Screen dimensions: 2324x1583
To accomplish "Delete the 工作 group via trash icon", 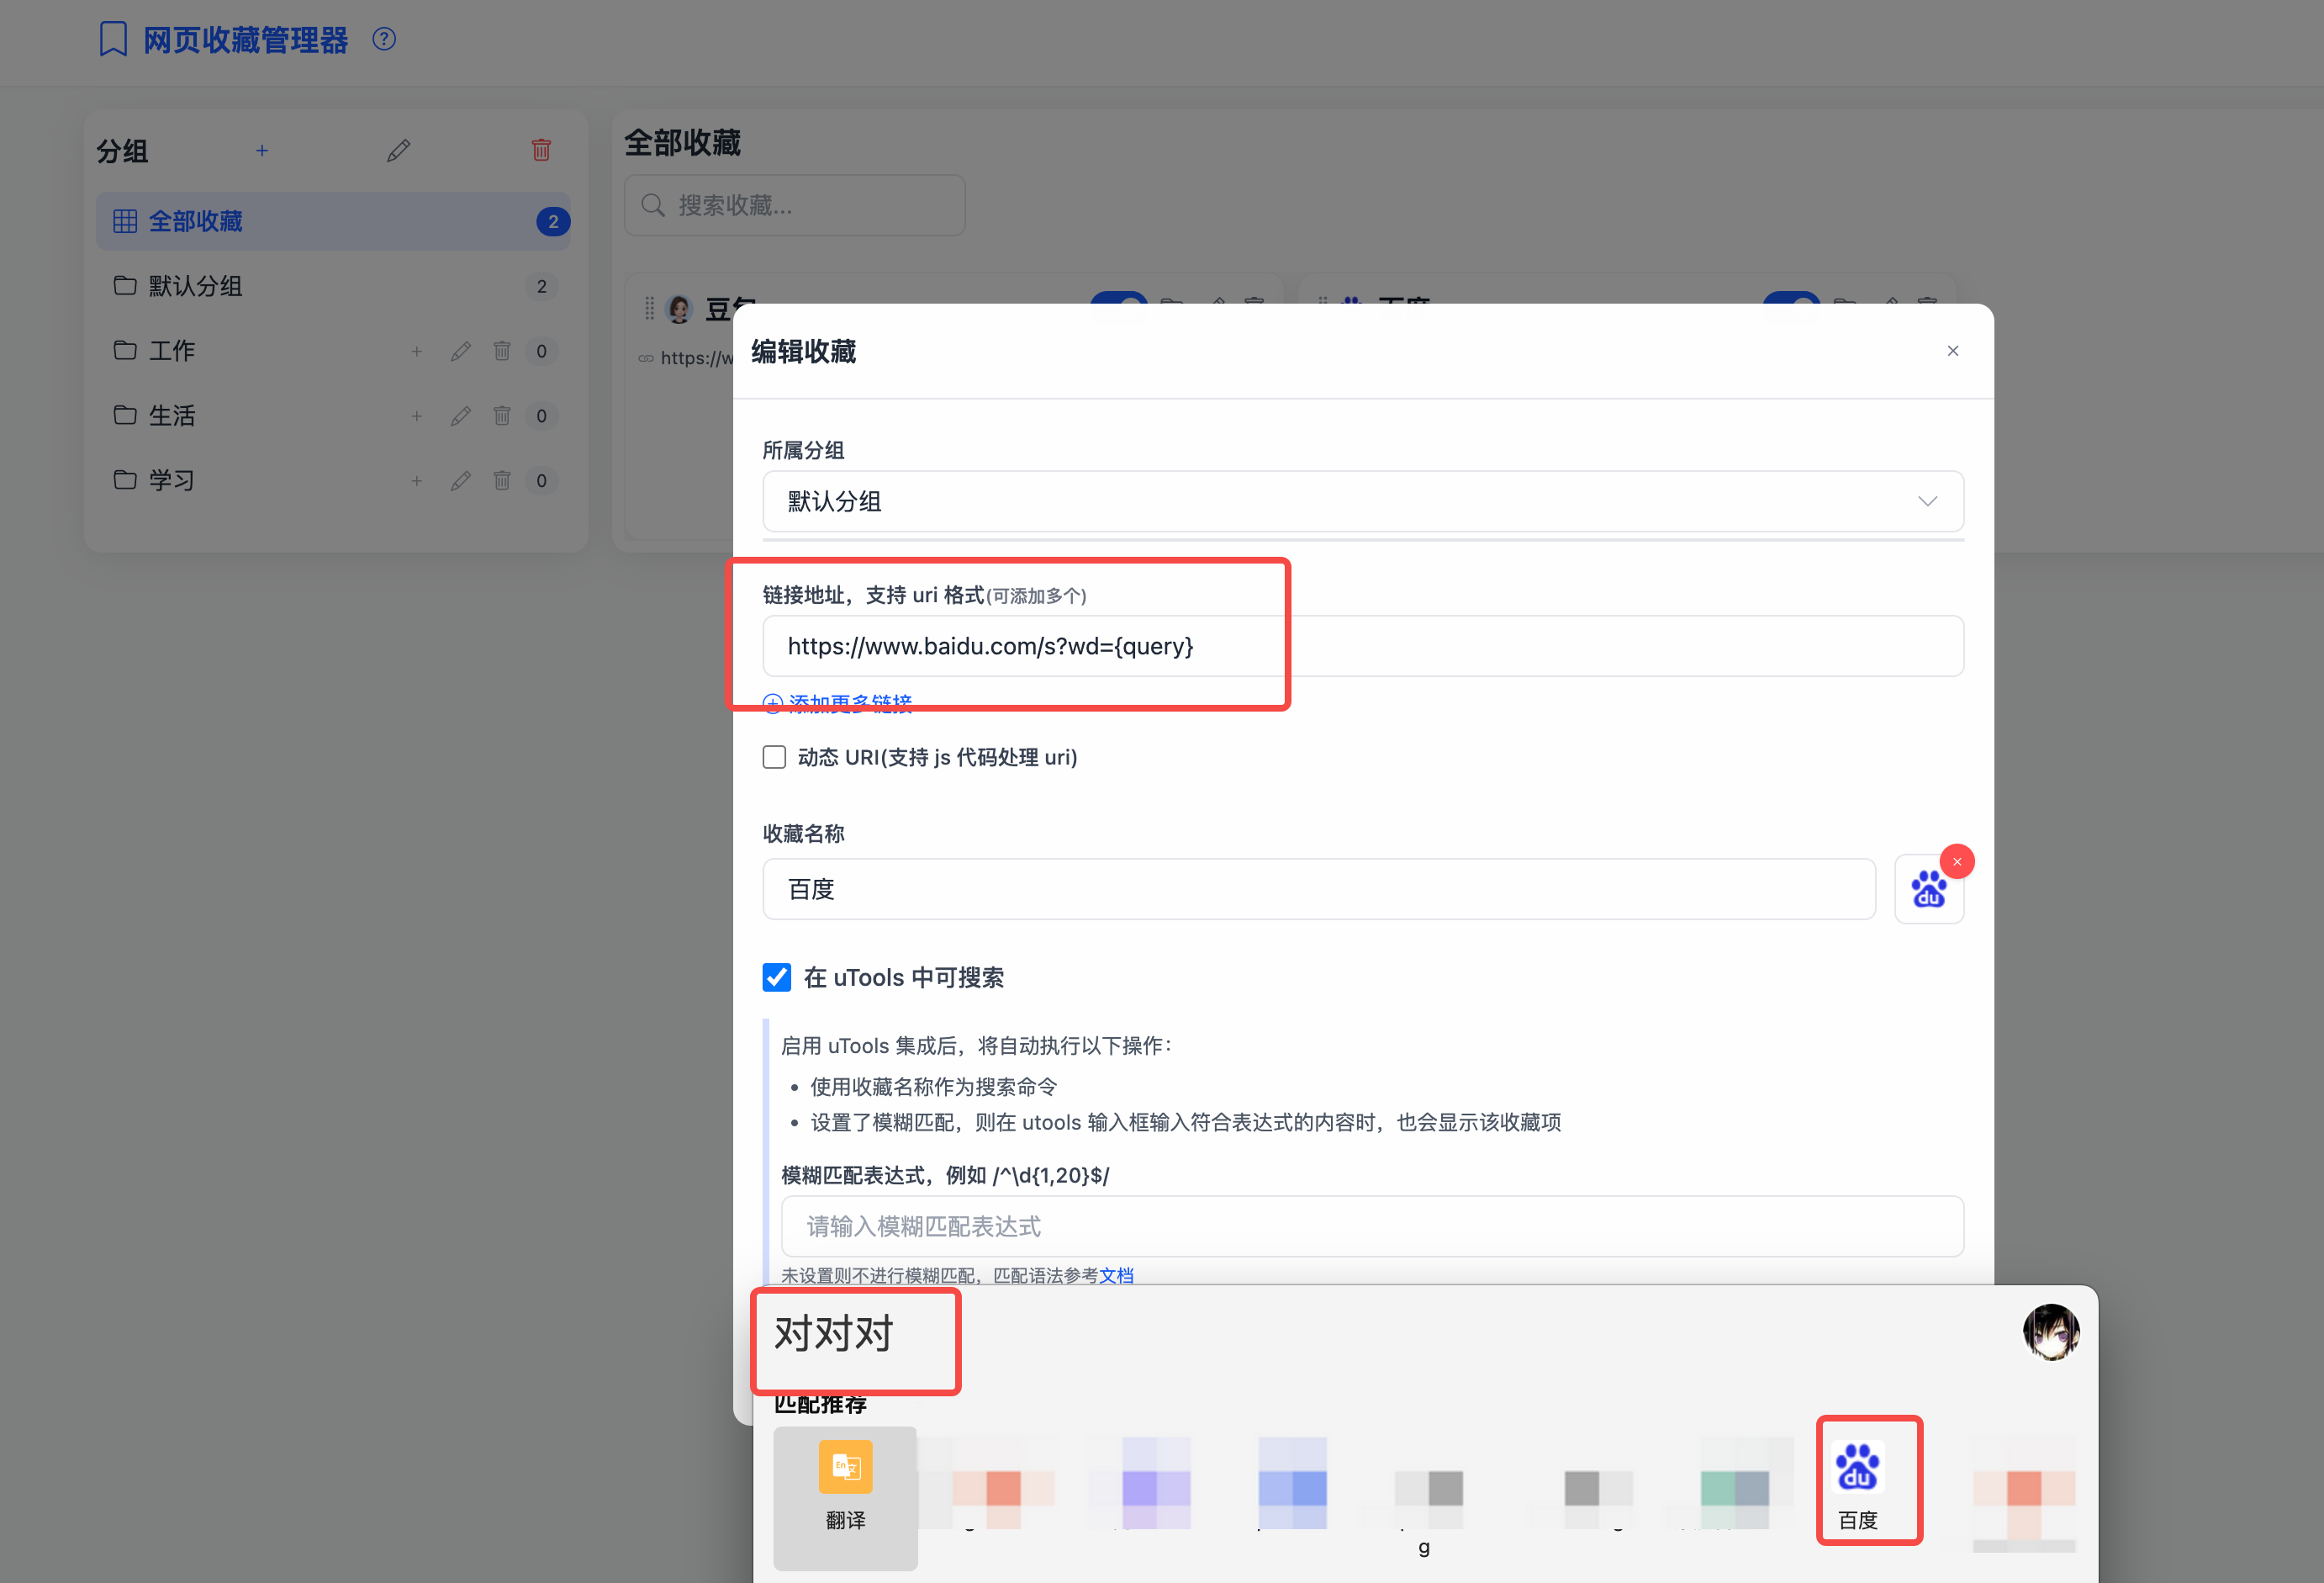I will pos(502,352).
